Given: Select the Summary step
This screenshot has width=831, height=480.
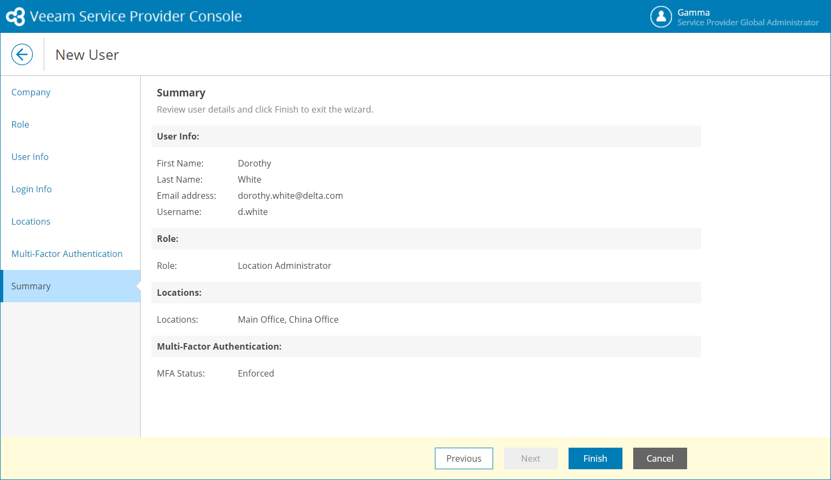Looking at the screenshot, I should pyautogui.click(x=70, y=286).
